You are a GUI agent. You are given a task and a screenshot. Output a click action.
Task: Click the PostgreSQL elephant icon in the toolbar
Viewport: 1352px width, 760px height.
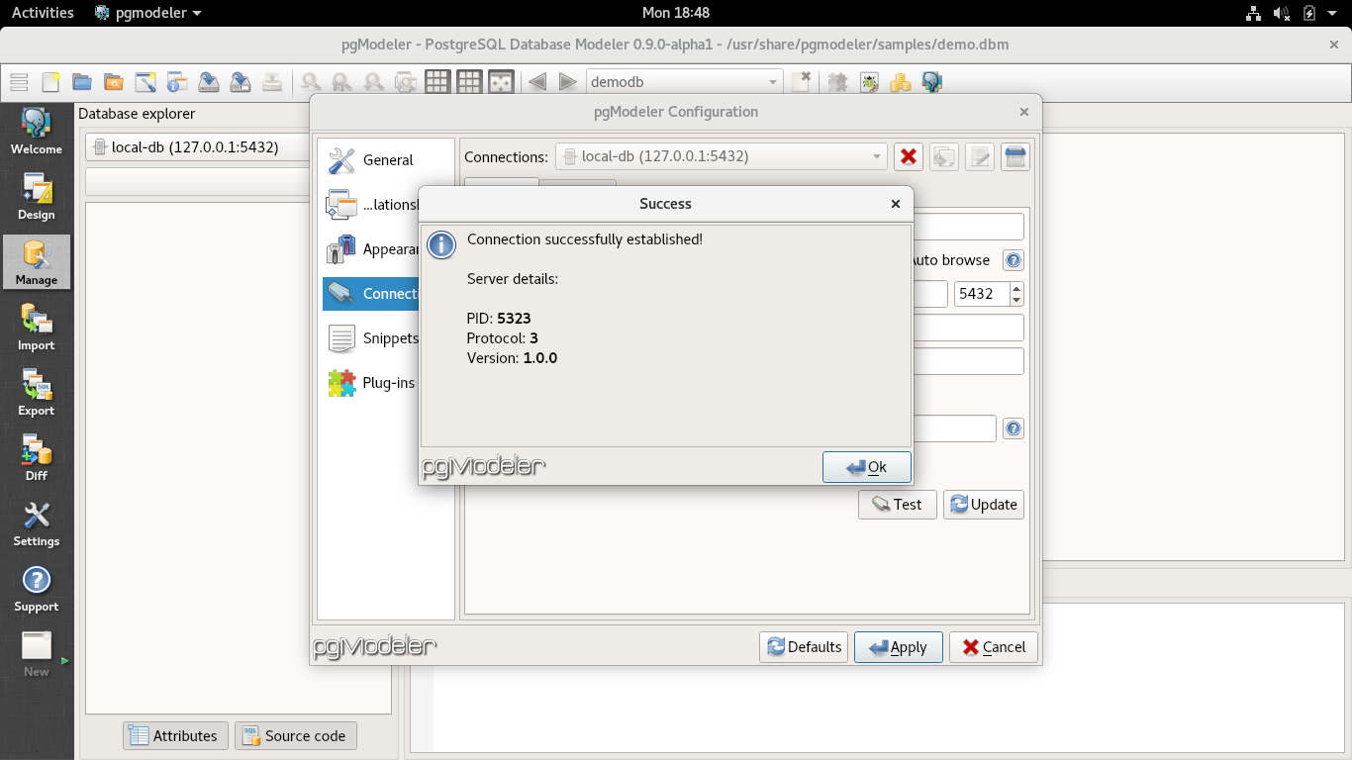[931, 81]
